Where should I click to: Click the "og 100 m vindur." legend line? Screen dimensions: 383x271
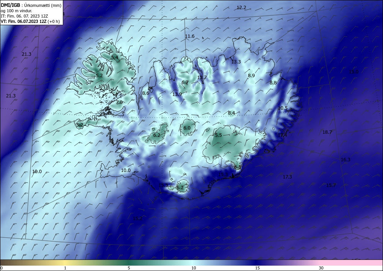[x=16, y=11]
